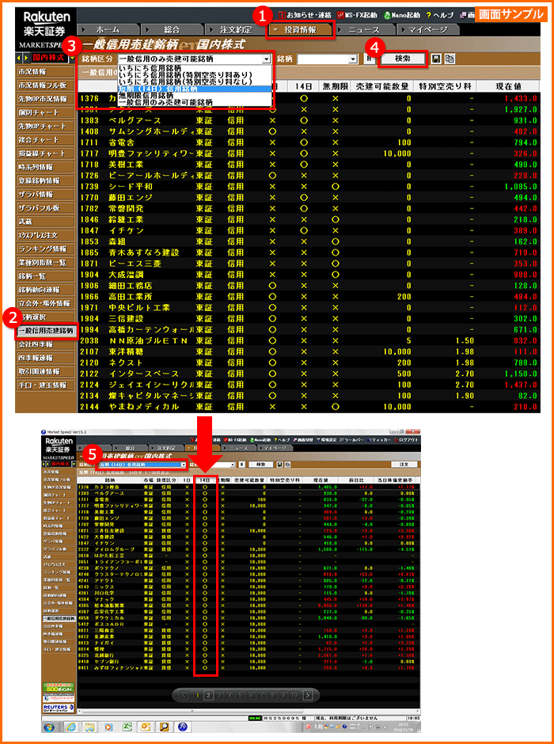Select the row for 1383 ベルグアース in top window

coord(309,120)
